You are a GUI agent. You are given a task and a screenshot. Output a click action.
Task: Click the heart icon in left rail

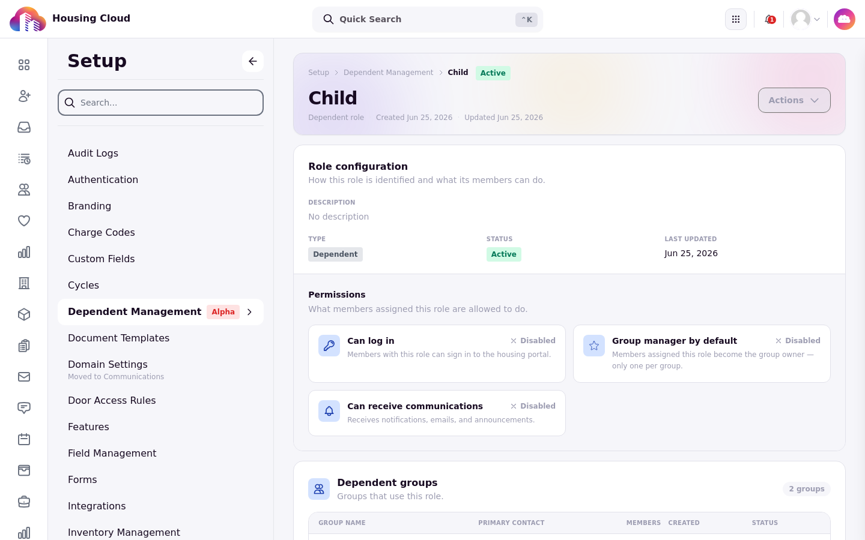click(24, 221)
